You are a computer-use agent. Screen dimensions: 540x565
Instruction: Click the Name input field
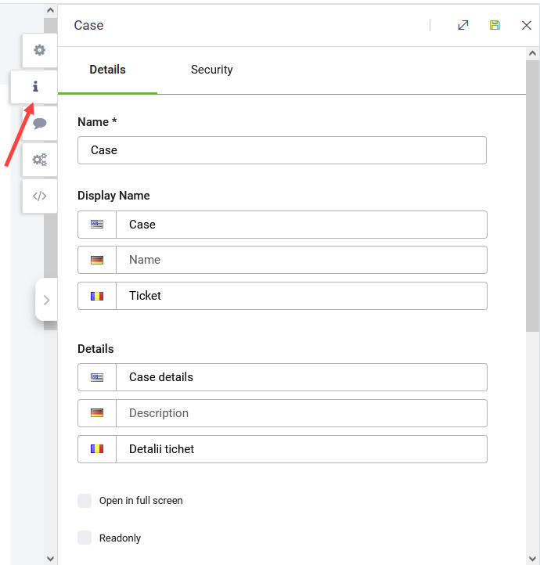coord(282,150)
